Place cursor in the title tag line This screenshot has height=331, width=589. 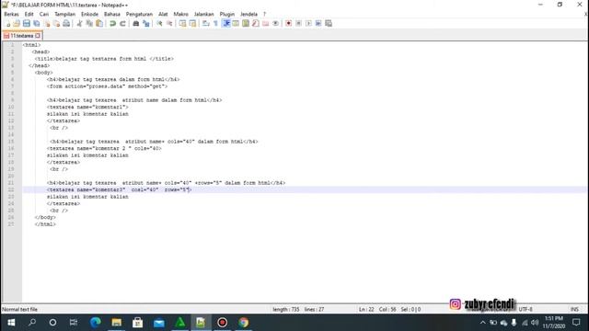(x=104, y=59)
